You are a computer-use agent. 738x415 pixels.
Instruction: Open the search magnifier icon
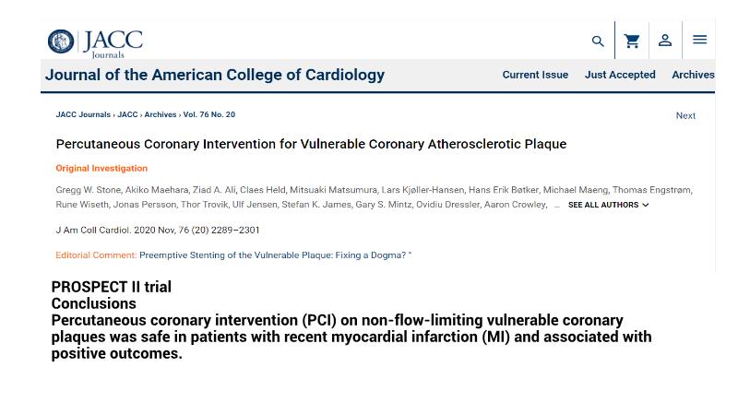pos(598,41)
